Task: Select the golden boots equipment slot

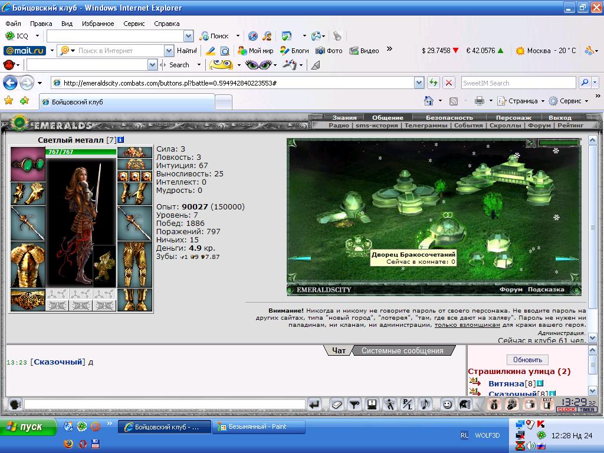Action: [x=134, y=300]
